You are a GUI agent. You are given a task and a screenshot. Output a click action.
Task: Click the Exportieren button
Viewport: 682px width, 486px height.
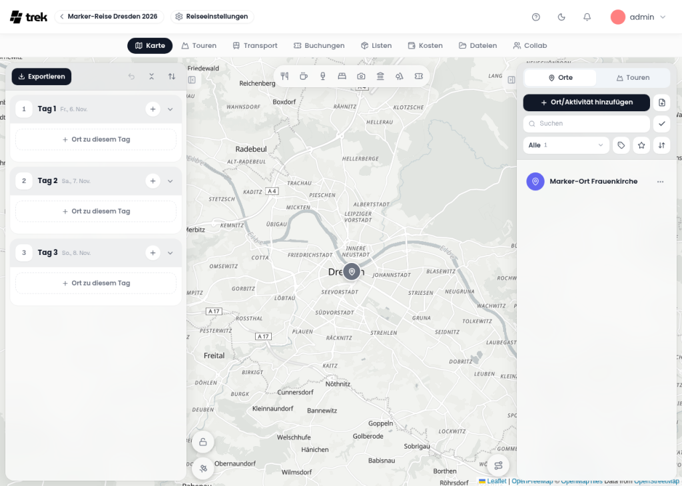coord(42,77)
